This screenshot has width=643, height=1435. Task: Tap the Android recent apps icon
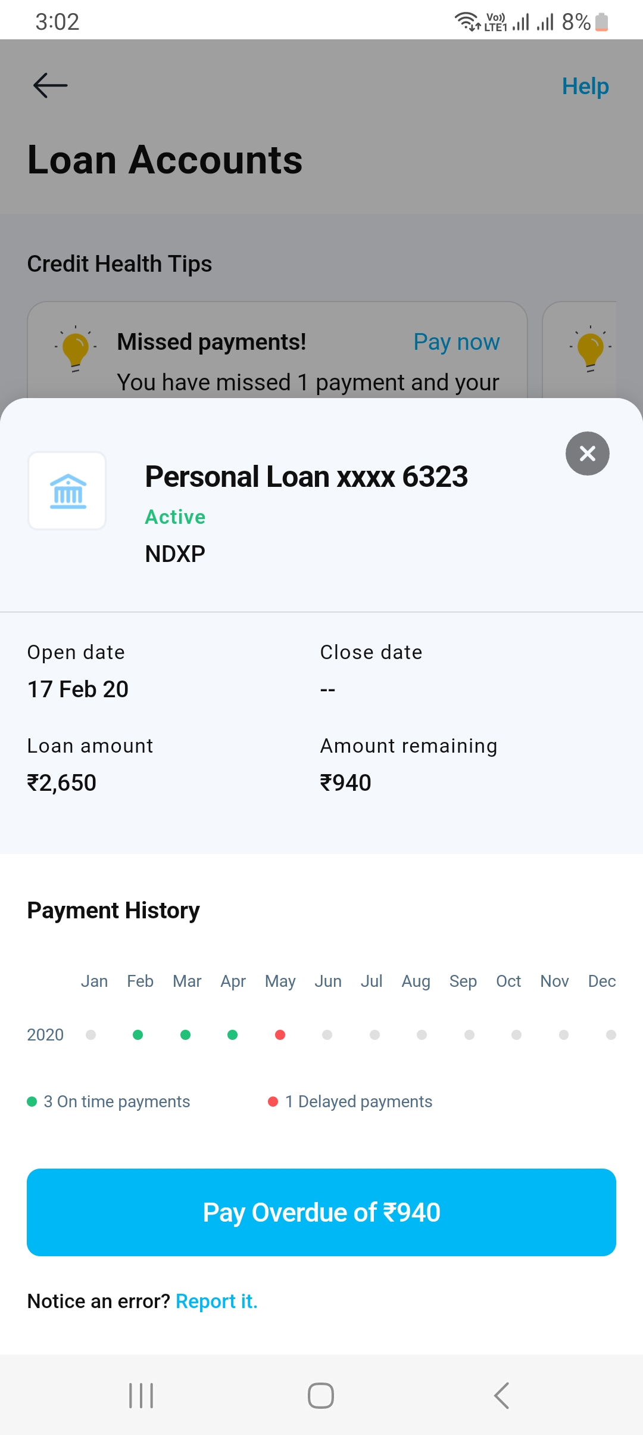(141, 1395)
